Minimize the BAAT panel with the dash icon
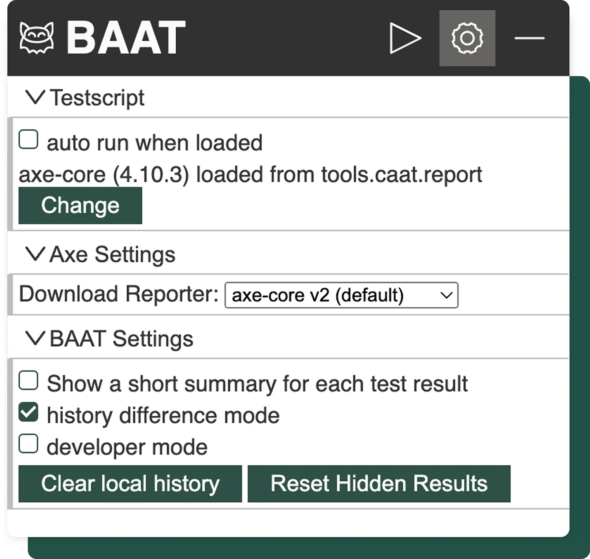Viewport: 590px width, 559px height. click(529, 38)
